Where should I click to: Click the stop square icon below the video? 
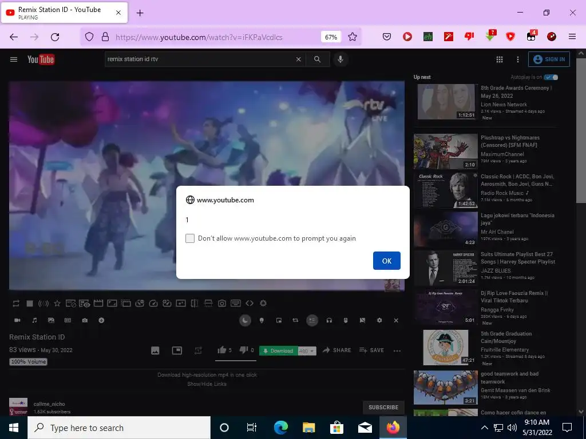coord(30,304)
